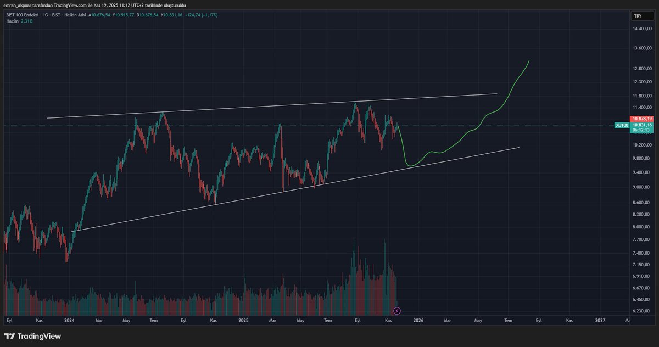Click the 7.150,00 price axis label
This screenshot has width=659, height=347.
click(x=641, y=265)
